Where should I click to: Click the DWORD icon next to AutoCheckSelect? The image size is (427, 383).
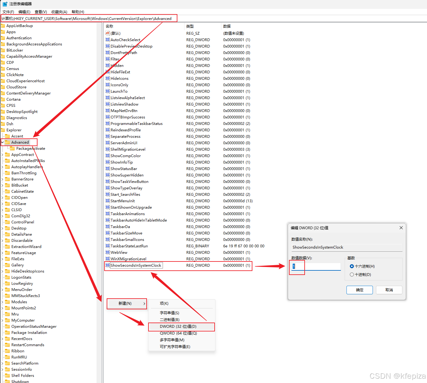[108, 40]
